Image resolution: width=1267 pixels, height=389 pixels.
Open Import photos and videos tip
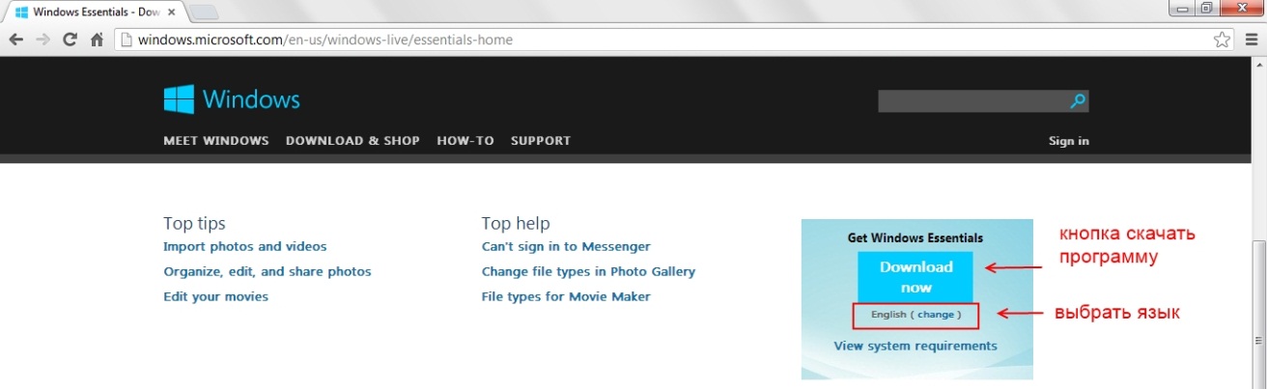pos(245,247)
